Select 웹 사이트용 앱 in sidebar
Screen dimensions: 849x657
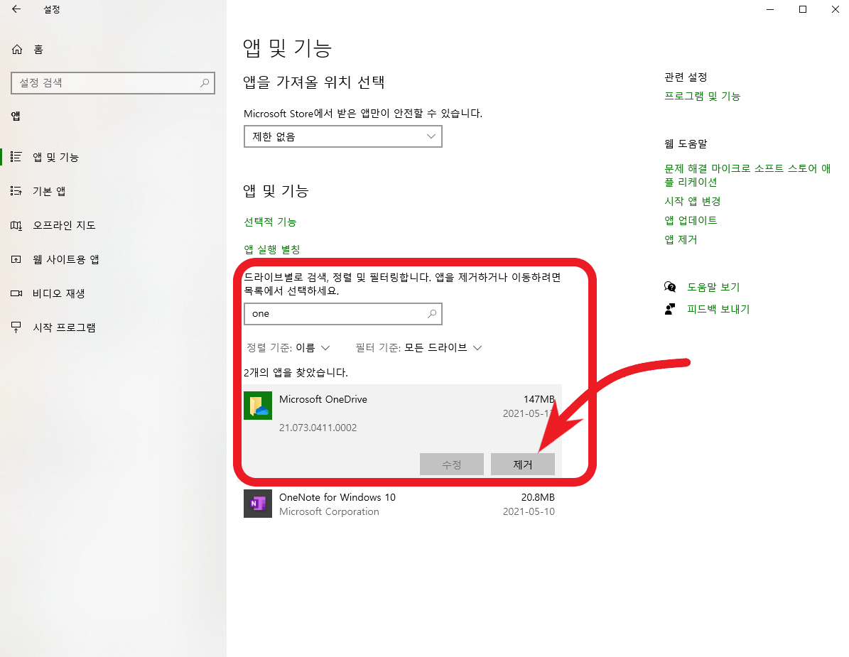point(66,259)
